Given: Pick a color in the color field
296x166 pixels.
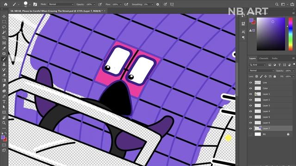Looking at the screenshot, I should click(x=271, y=34).
